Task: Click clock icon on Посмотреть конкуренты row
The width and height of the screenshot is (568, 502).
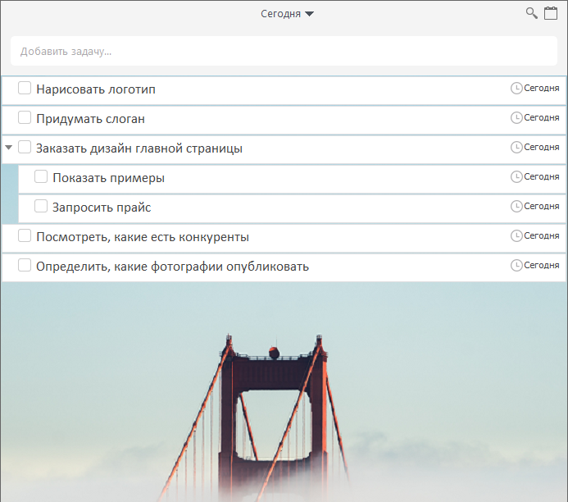Action: coord(516,236)
